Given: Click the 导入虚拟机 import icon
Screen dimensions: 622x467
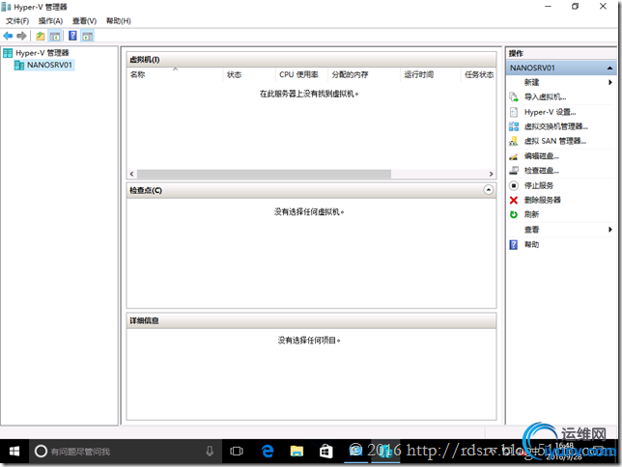Looking at the screenshot, I should point(514,96).
